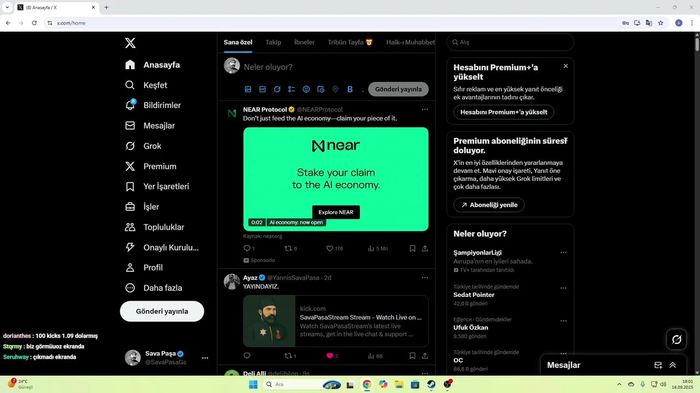
Task: Open Steam from the taskbar
Action: (x=431, y=384)
